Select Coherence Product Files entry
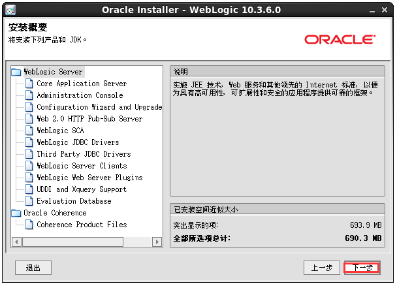The width and height of the screenshot is (397, 286). point(82,225)
